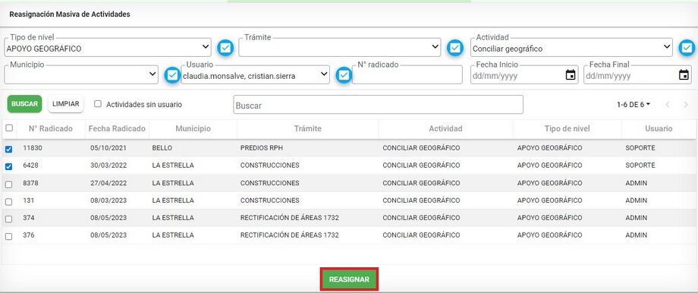Check the row checkbox for radicado 131
698x293 pixels.
[x=9, y=202]
